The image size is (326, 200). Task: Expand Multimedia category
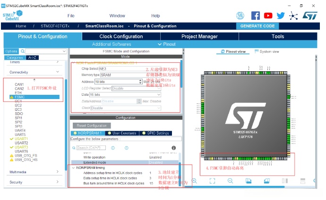coord(58,172)
